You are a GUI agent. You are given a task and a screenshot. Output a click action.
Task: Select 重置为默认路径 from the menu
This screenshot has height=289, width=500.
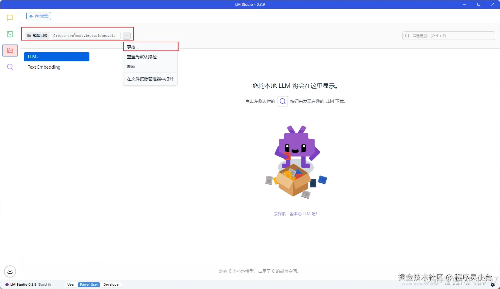click(142, 57)
